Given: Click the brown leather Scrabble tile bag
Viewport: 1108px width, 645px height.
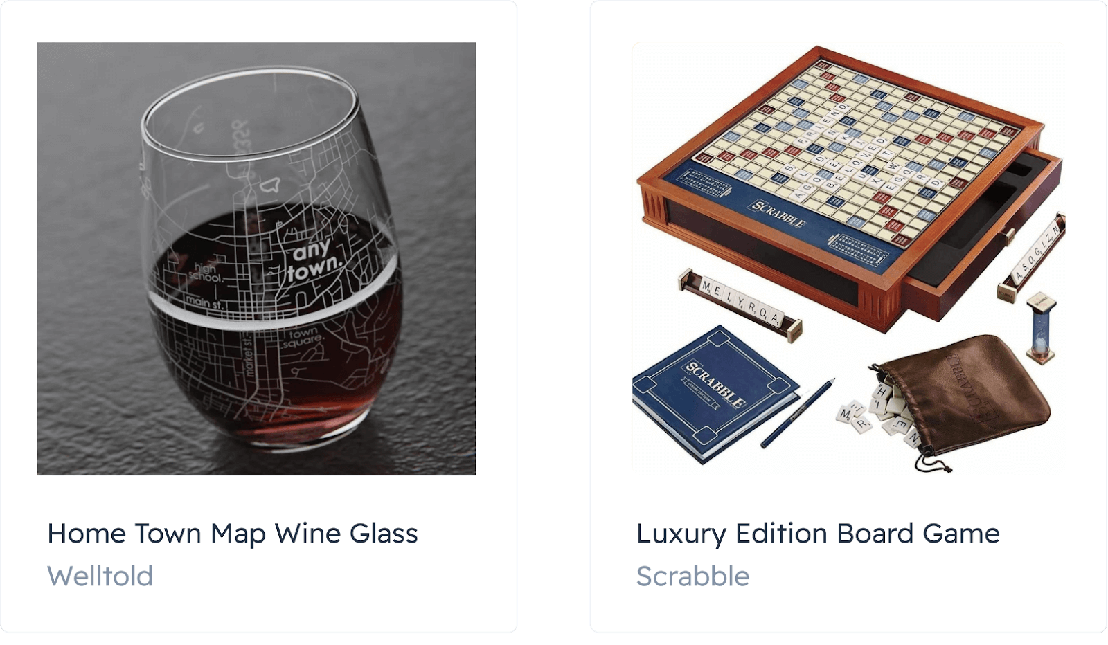Looking at the screenshot, I should (966, 397).
